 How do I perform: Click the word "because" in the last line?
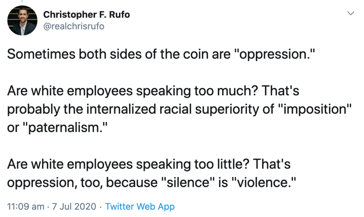(x=132, y=182)
